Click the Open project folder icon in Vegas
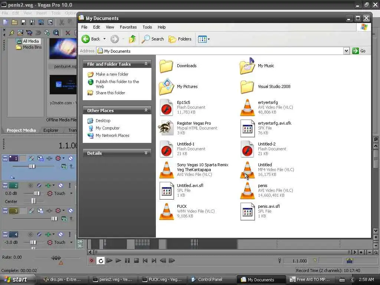 pos(14,23)
